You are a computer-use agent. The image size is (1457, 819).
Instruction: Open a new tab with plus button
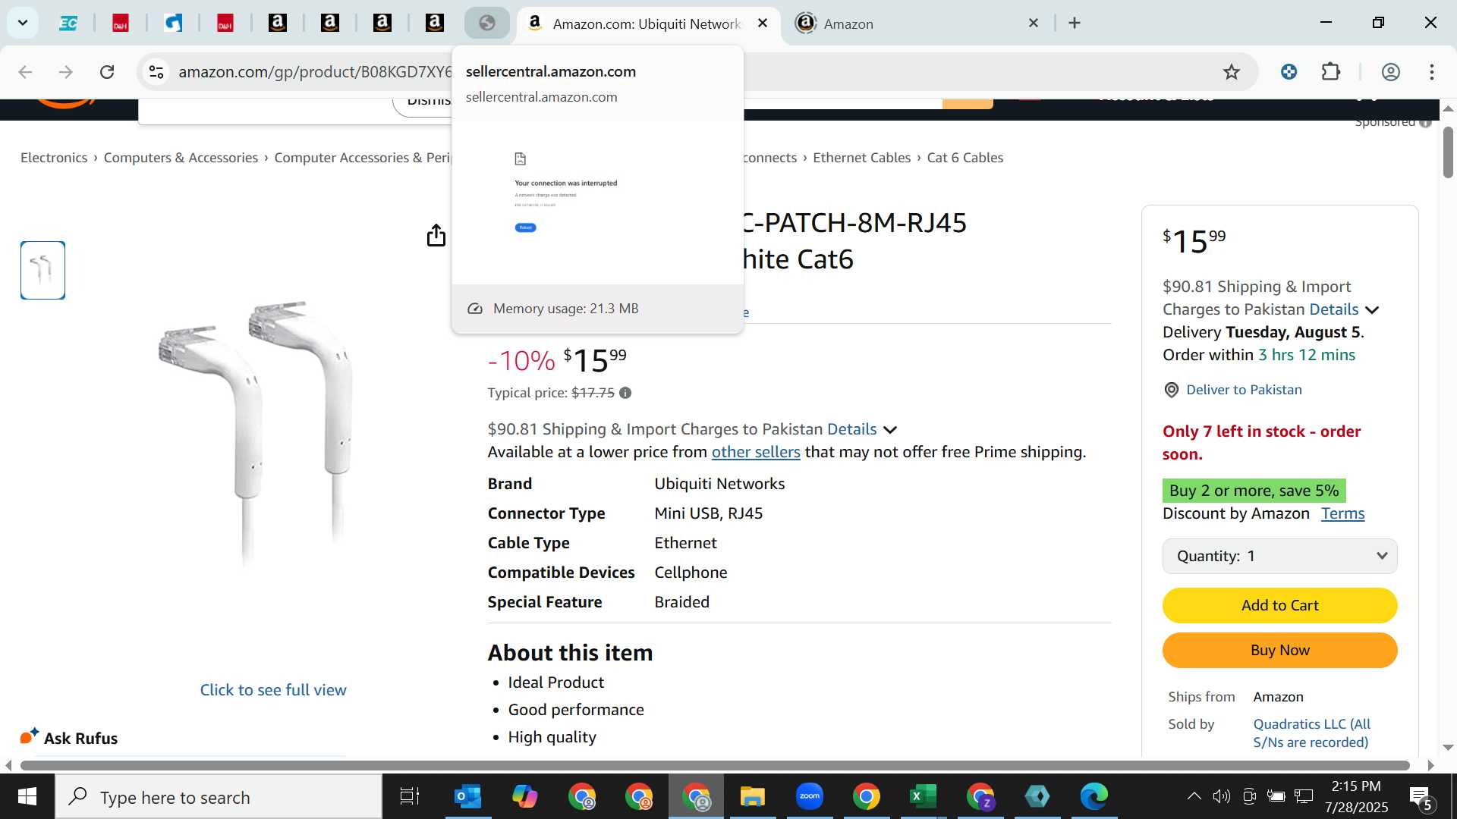tap(1075, 24)
